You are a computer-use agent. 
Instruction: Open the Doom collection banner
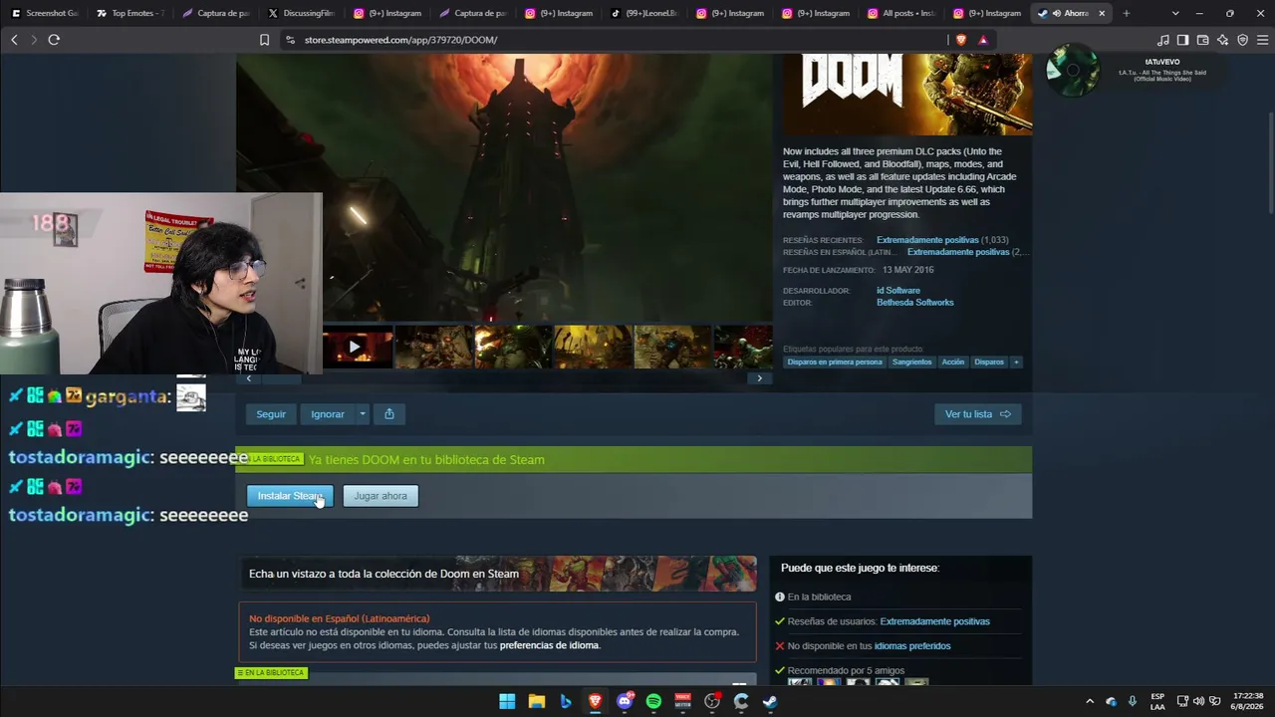point(498,574)
